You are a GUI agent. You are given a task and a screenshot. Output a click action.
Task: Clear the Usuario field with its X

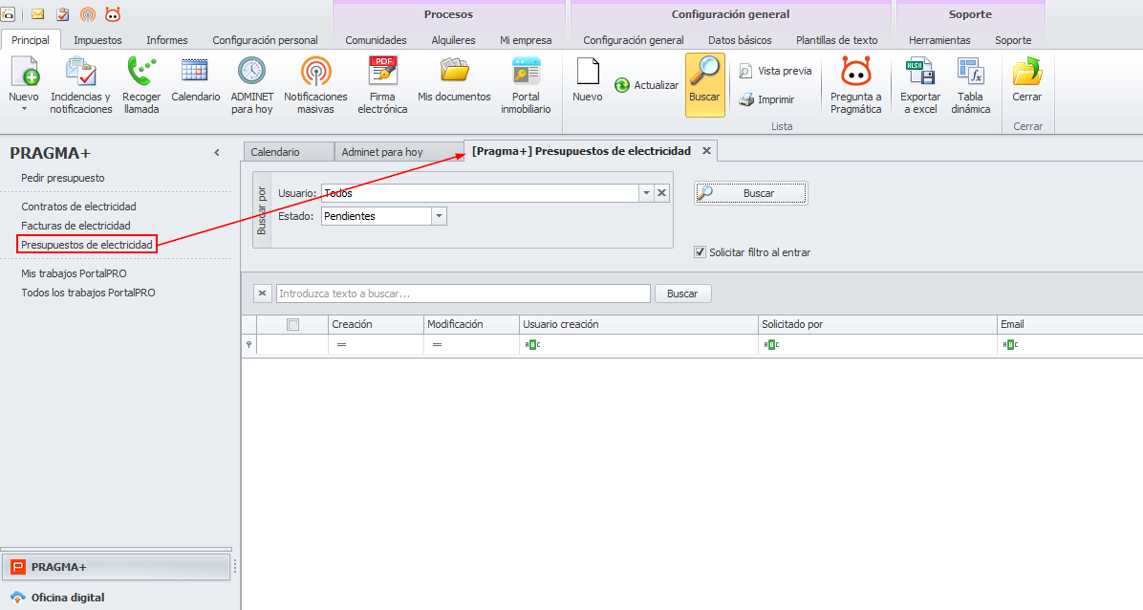coord(662,193)
